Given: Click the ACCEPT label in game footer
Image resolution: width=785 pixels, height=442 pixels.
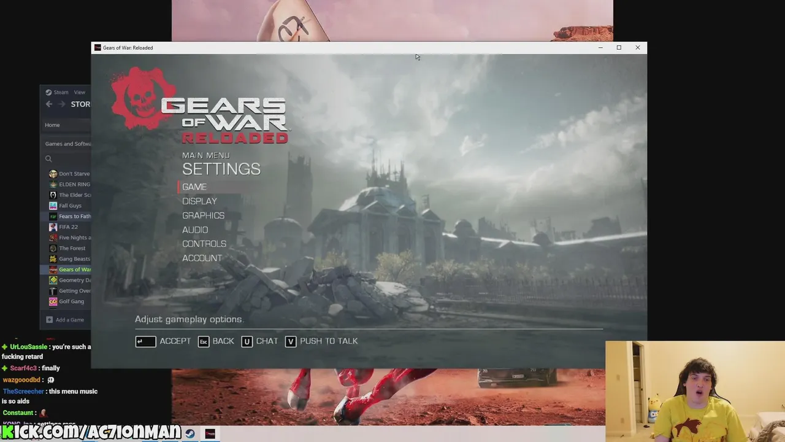Looking at the screenshot, I should (x=175, y=341).
